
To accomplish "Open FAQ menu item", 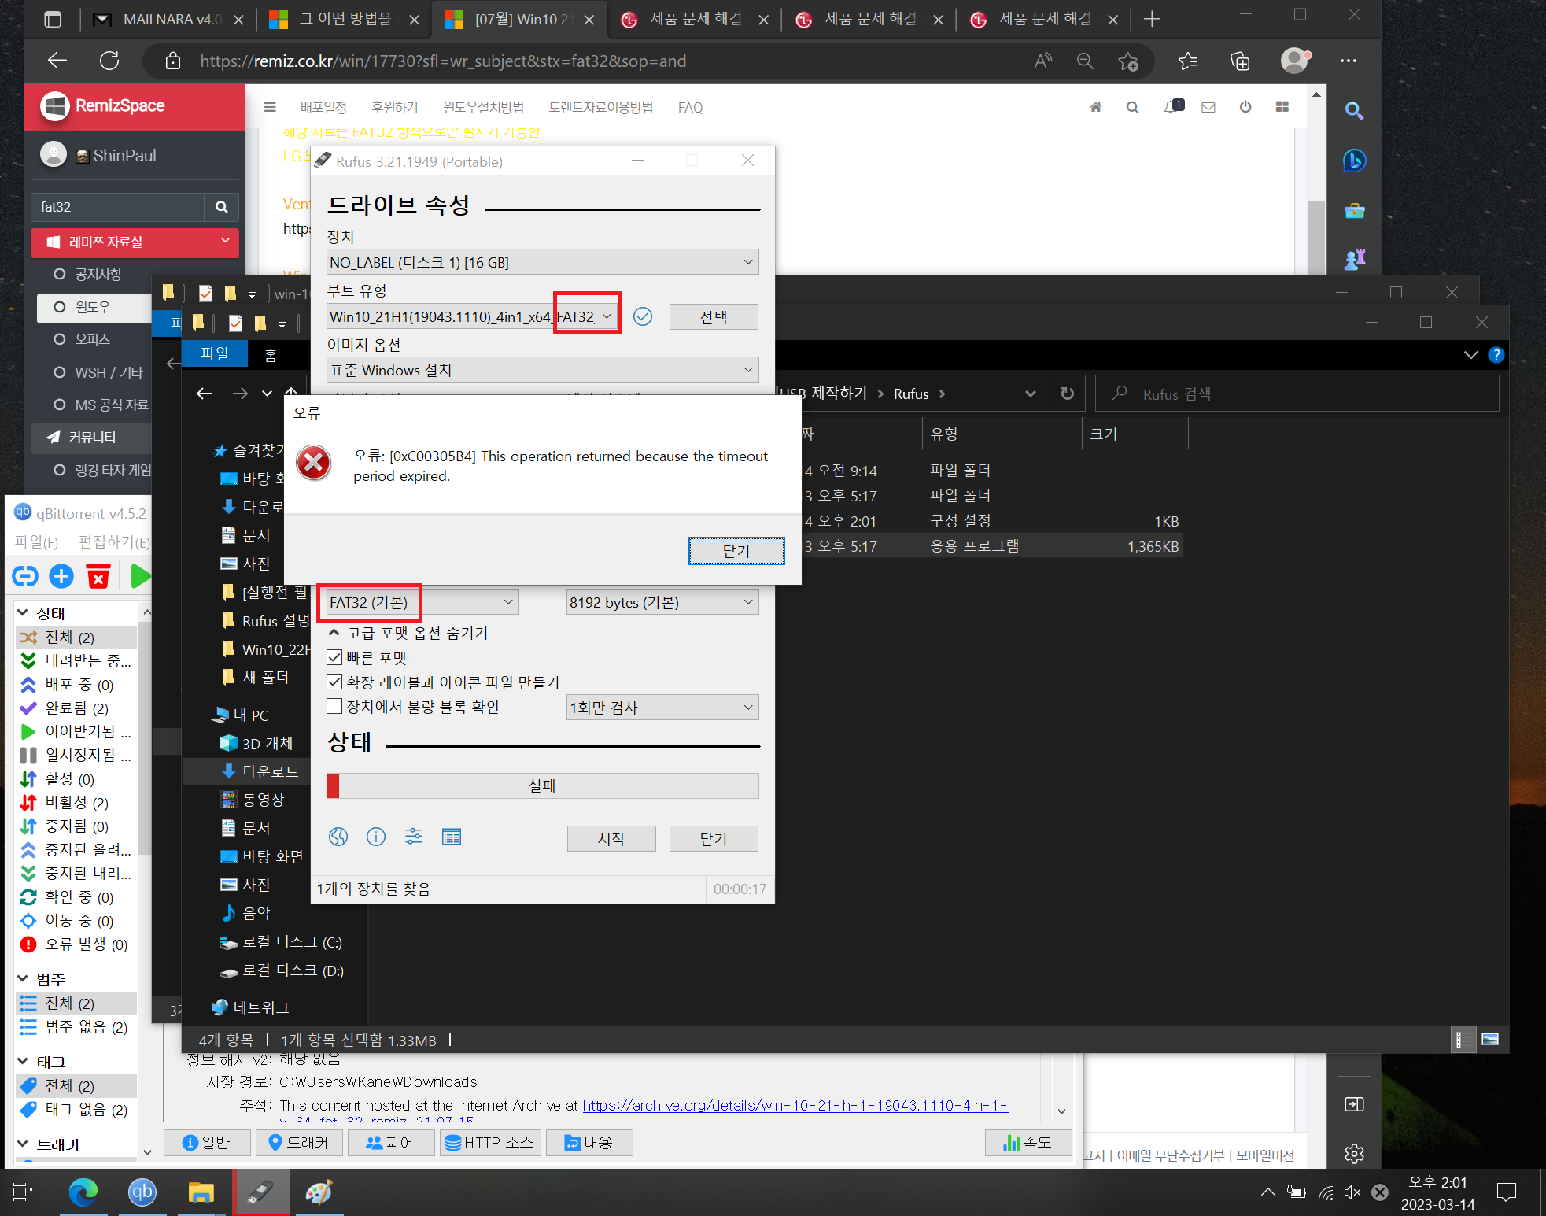I will click(690, 107).
